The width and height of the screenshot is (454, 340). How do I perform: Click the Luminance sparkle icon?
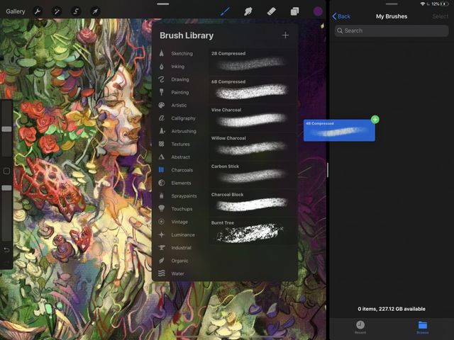pos(162,234)
